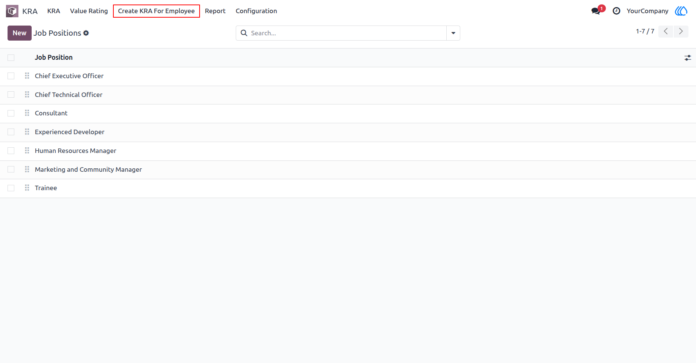
Task: Check the Consultant row checkbox
Action: click(11, 113)
